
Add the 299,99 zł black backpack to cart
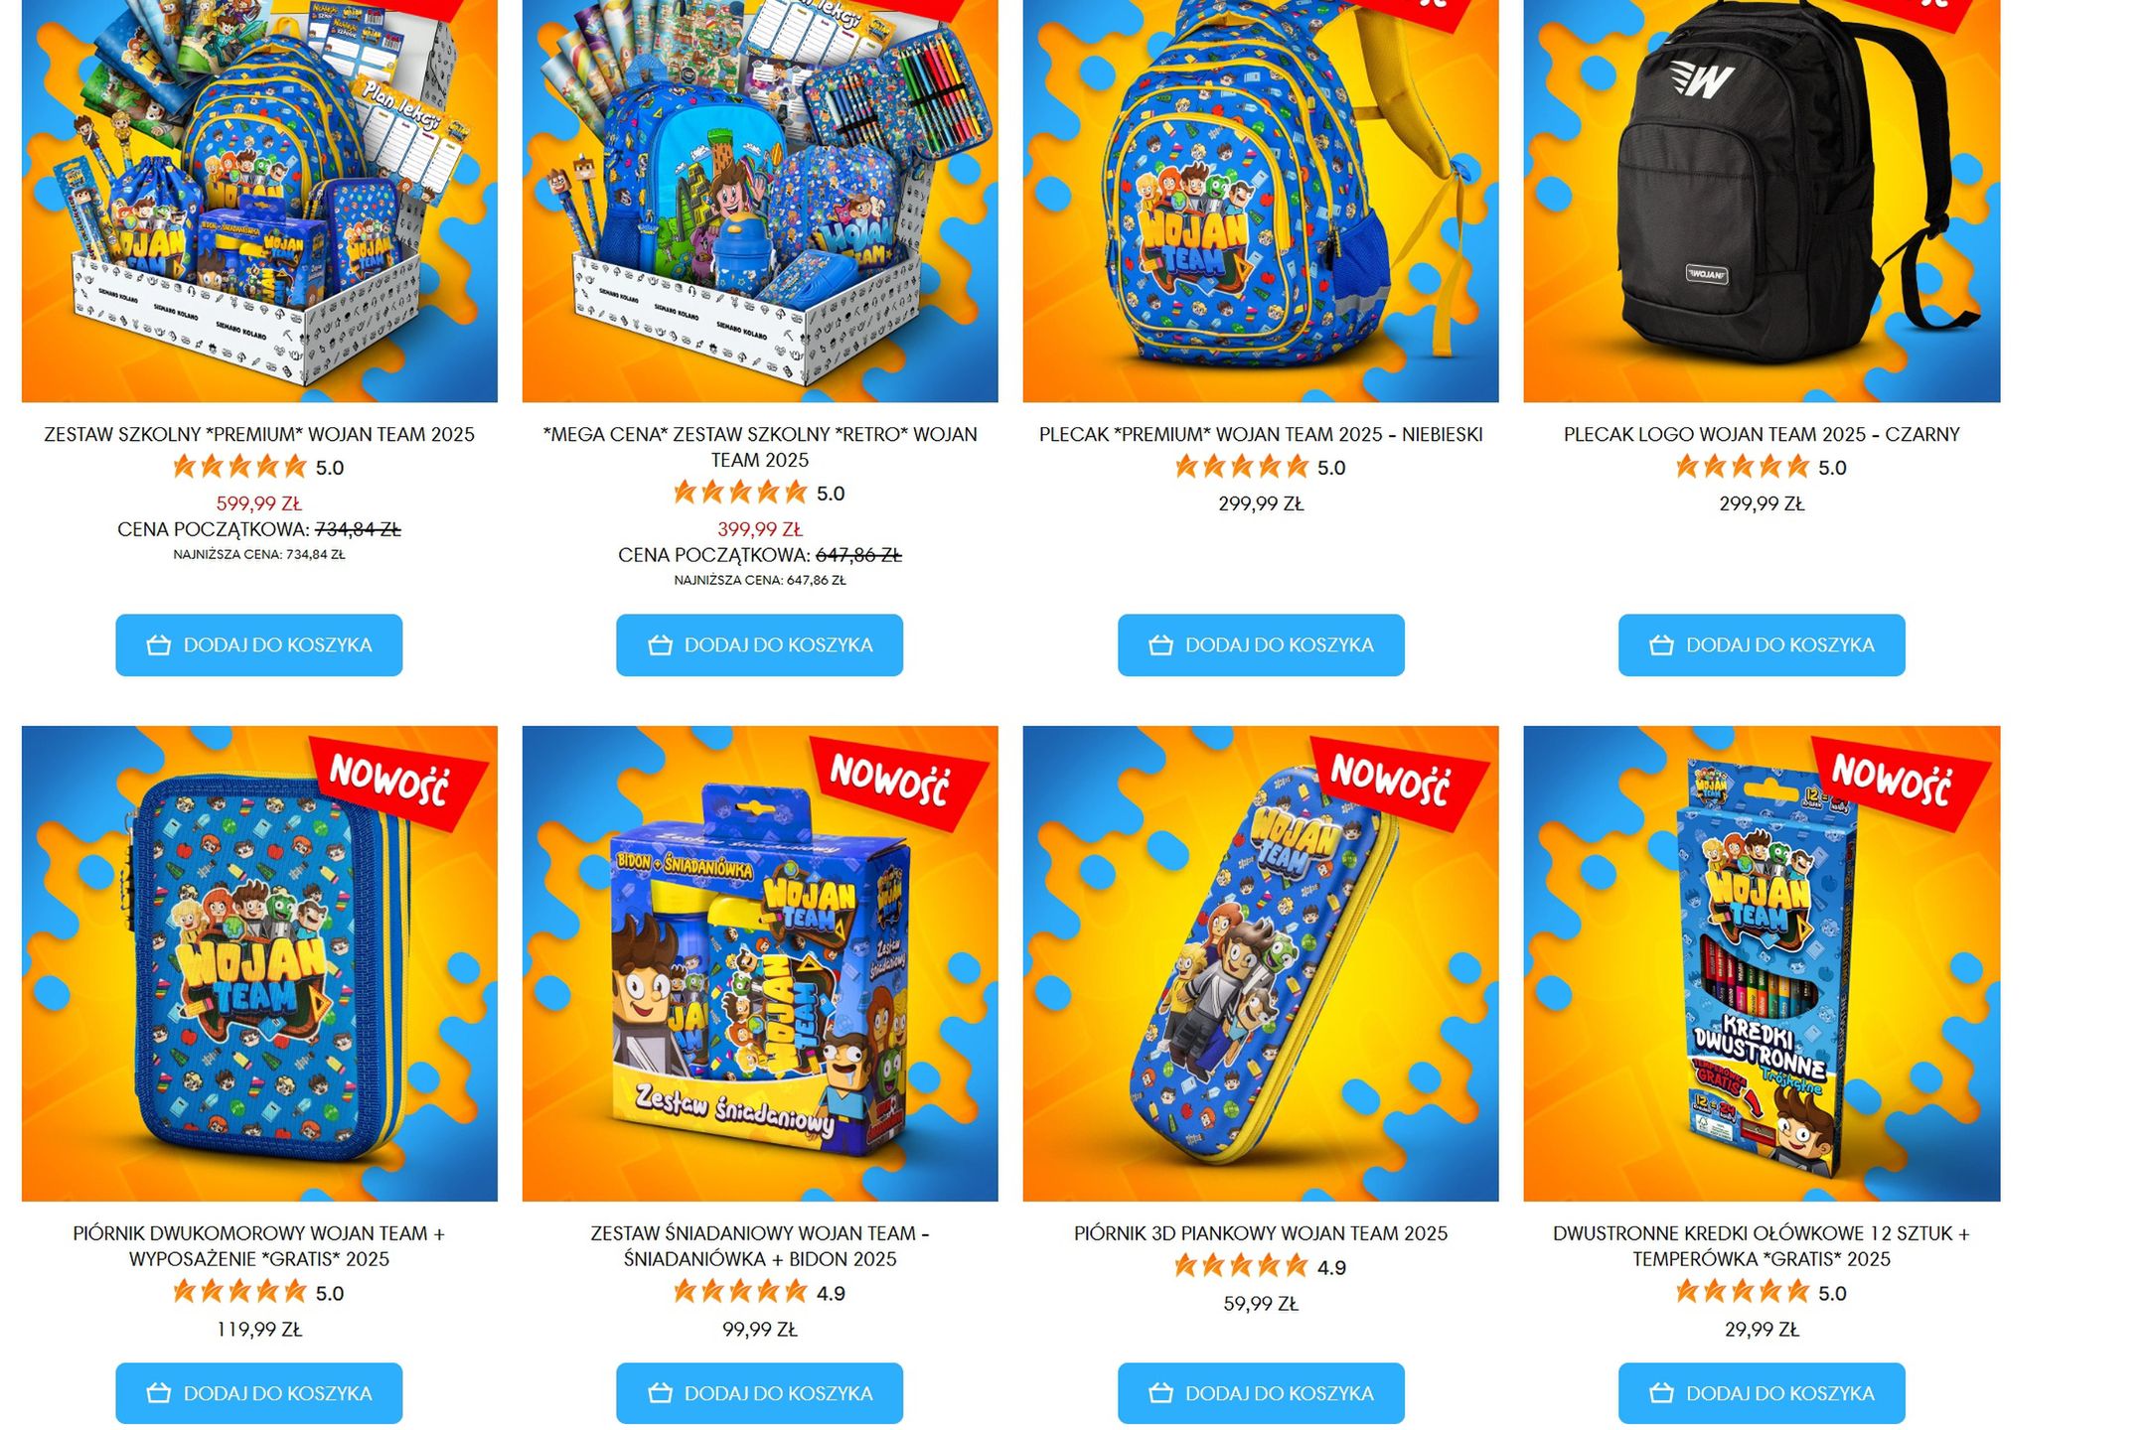pos(1762,645)
